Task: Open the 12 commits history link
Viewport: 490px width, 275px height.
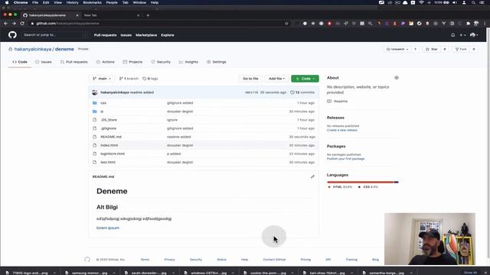Action: [x=302, y=92]
